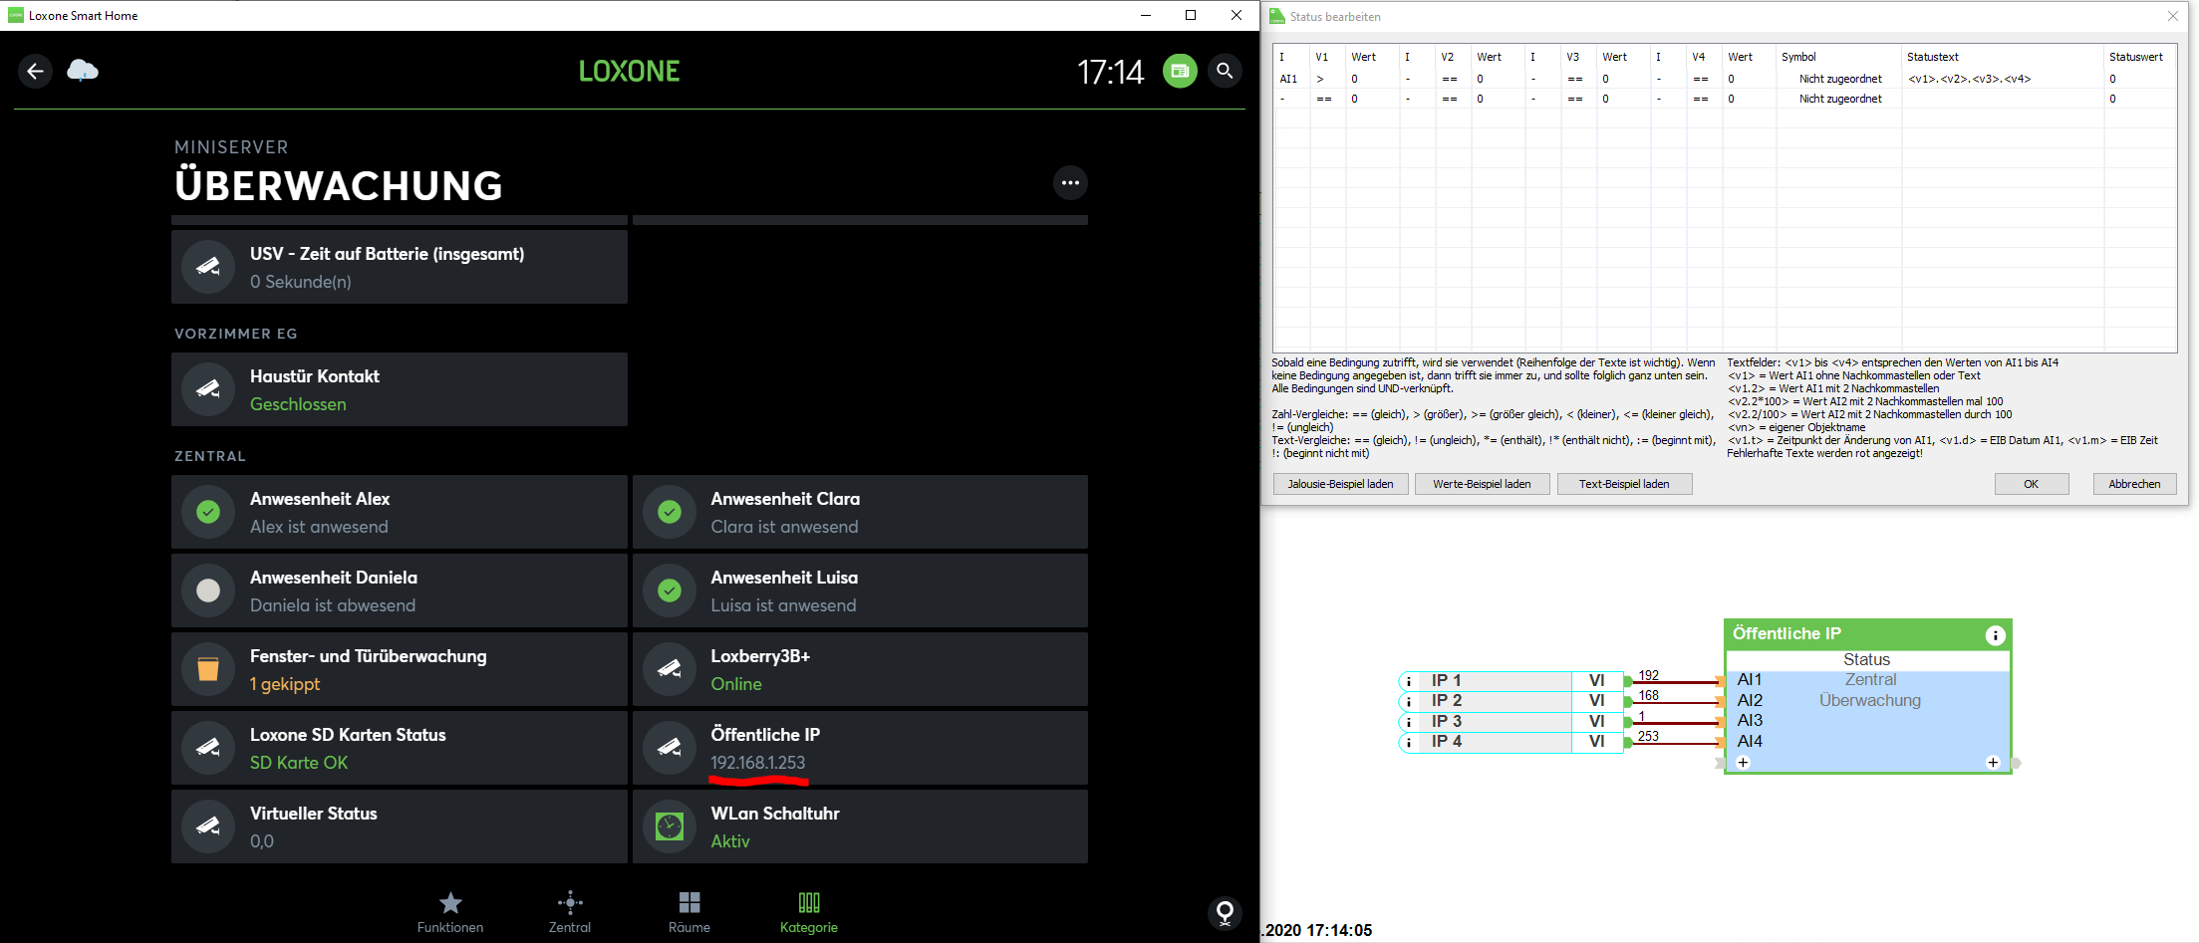Click the right plus on Öffentliche IP block
This screenshot has height=943, width=2199.
1993,763
